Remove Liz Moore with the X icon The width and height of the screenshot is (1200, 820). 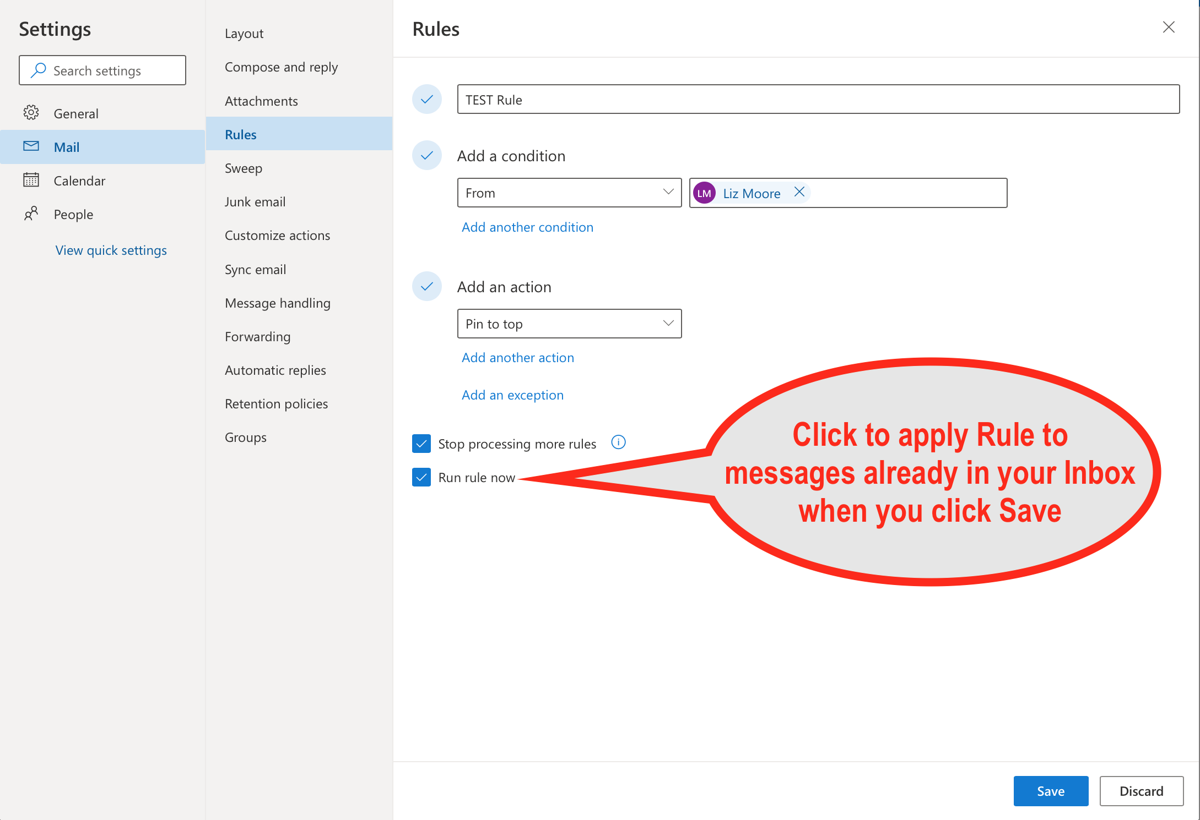tap(799, 192)
